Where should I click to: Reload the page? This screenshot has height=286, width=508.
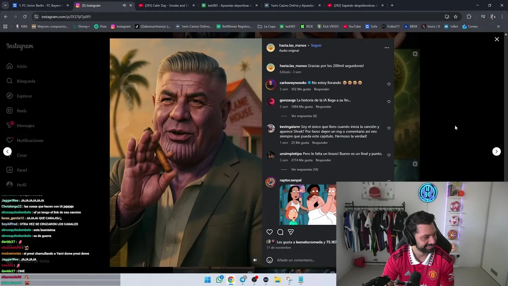[x=25, y=17]
